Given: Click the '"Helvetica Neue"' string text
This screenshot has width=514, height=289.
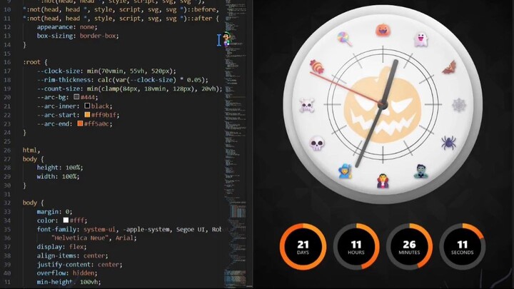Looking at the screenshot, I should coord(81,238).
